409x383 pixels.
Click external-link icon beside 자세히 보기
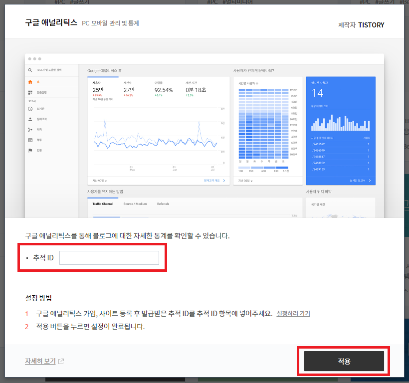pos(61,361)
